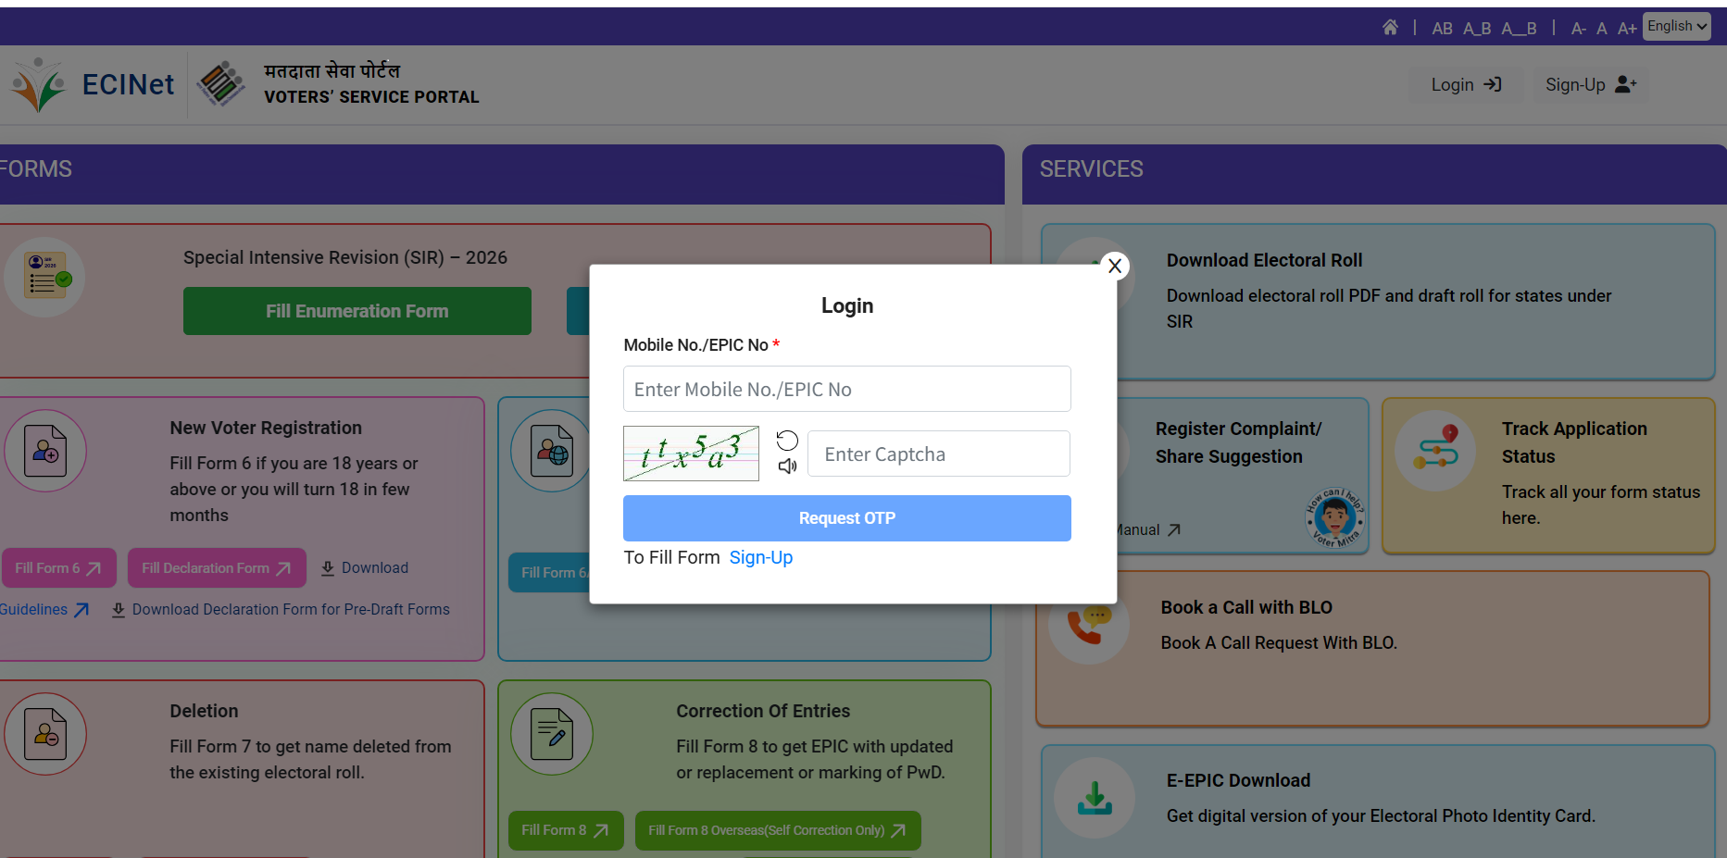Open the English language dropdown
1727x858 pixels.
pyautogui.click(x=1676, y=27)
